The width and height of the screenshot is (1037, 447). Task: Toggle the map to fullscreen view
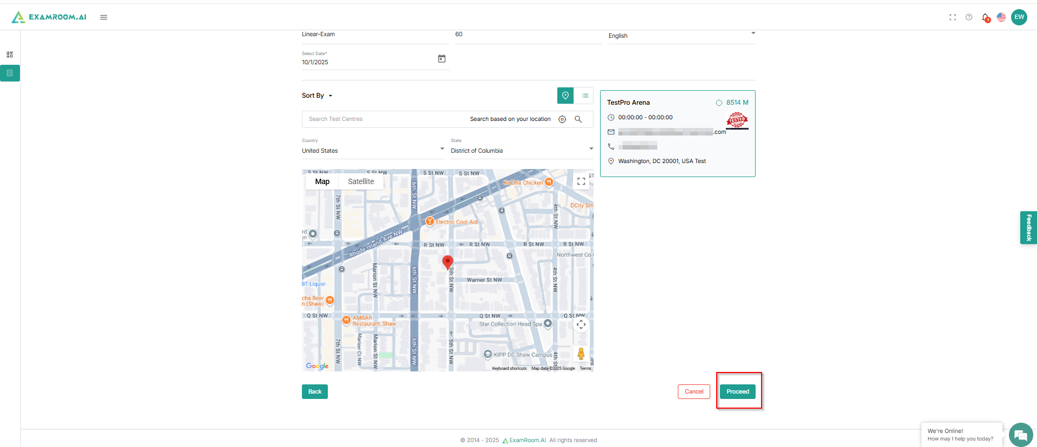pyautogui.click(x=581, y=181)
